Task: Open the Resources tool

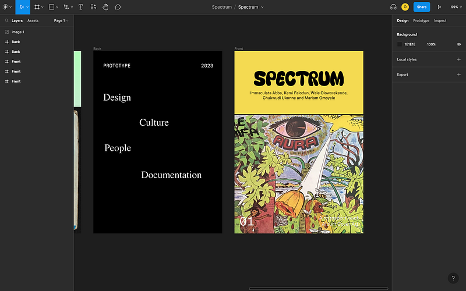Action: point(93,7)
